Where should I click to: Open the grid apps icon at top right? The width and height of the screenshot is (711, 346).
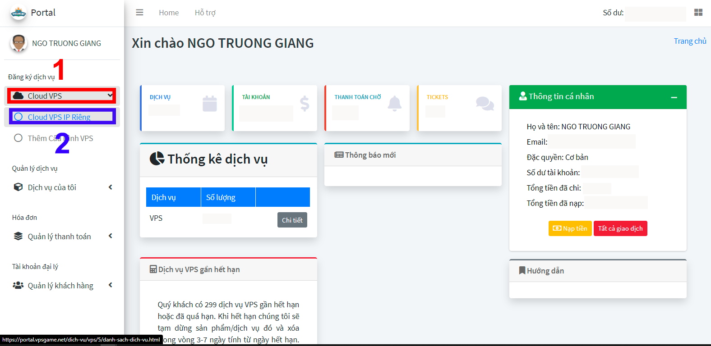tap(698, 13)
